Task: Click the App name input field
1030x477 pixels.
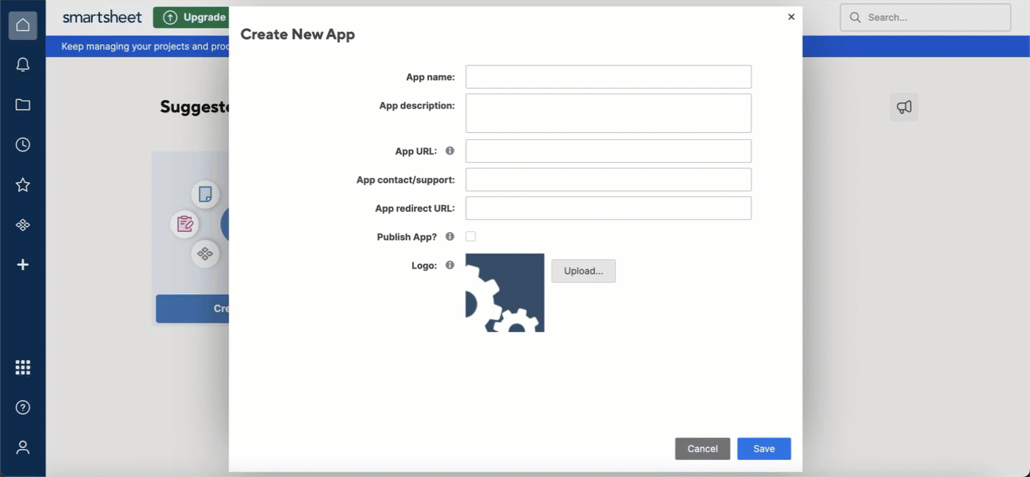Action: 607,76
